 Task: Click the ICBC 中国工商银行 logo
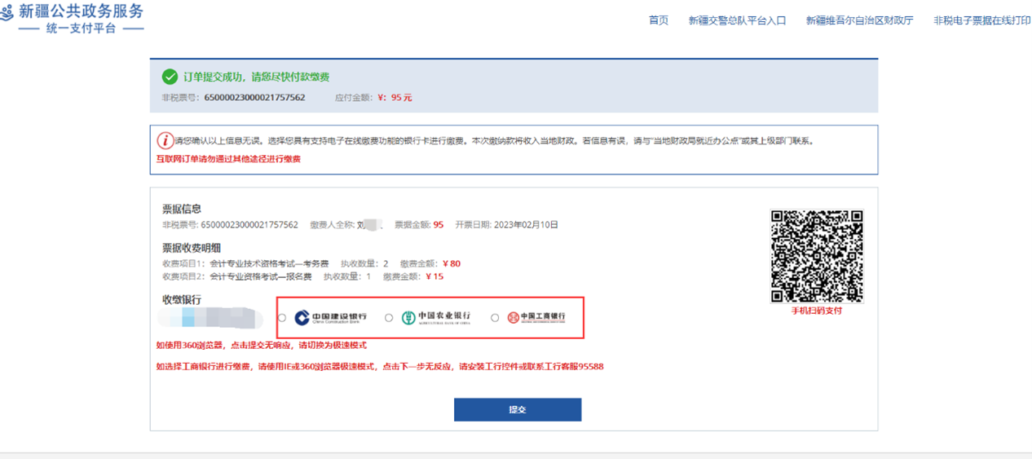click(536, 317)
